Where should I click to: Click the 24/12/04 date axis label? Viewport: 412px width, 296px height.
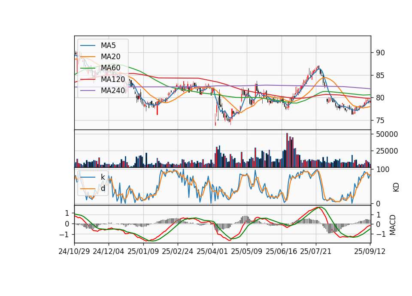(x=109, y=251)
